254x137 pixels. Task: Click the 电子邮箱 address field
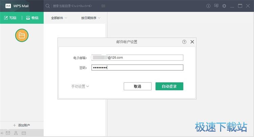tap(137, 58)
